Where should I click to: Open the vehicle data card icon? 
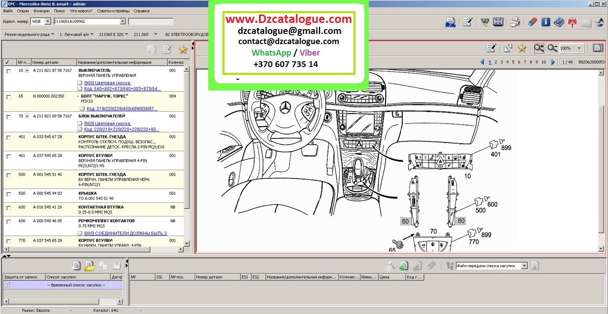click(450, 22)
